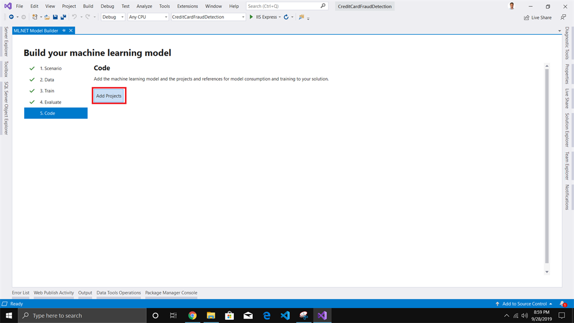The image size is (574, 323).
Task: Open the View menu
Action: (50, 6)
